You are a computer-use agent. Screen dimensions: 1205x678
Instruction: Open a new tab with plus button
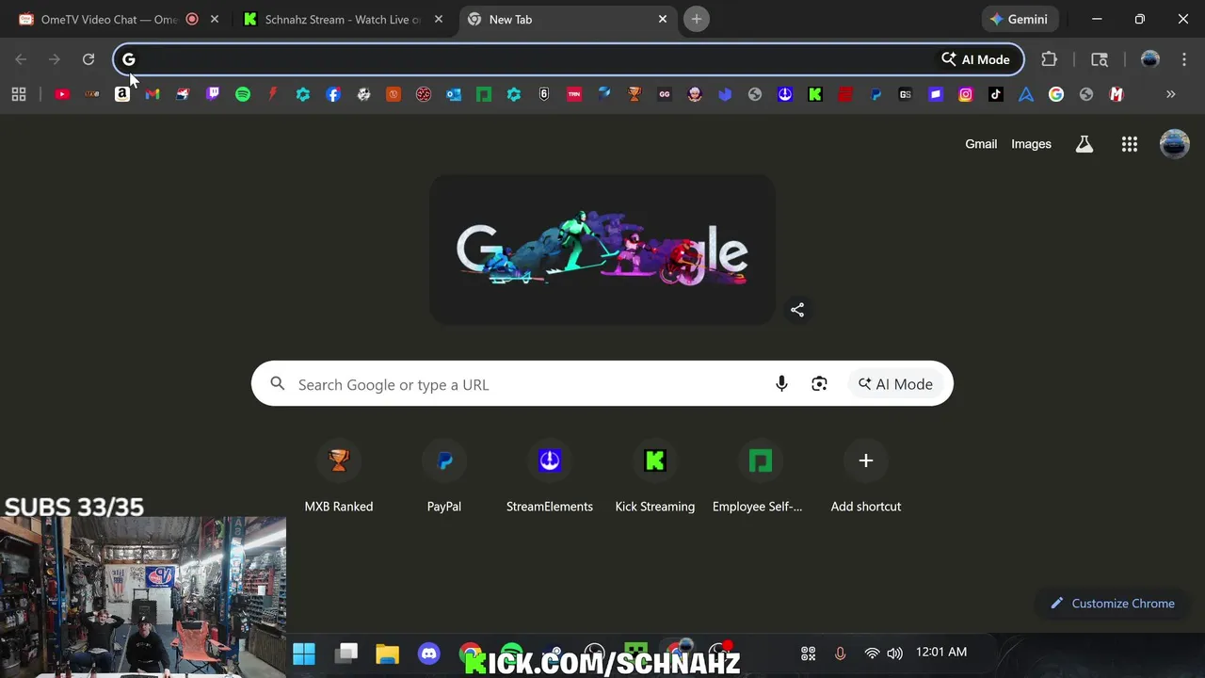(697, 19)
